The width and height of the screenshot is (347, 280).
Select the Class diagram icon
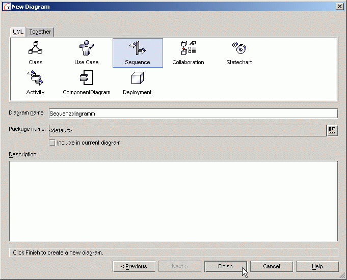pos(35,49)
